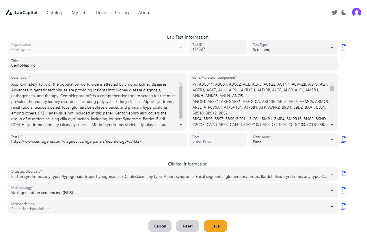367x239 pixels.
Task: Click the Cancel button
Action: pyautogui.click(x=160, y=226)
